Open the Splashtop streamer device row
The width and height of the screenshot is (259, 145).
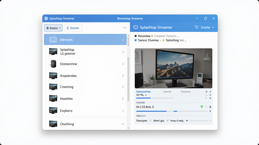click(85, 52)
